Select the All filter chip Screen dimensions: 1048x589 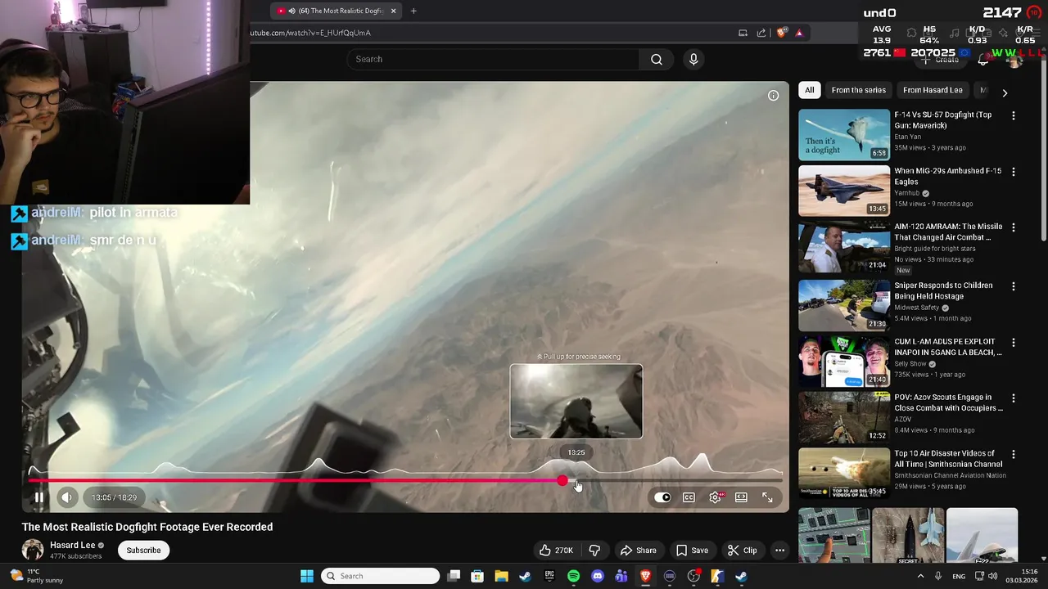809,90
